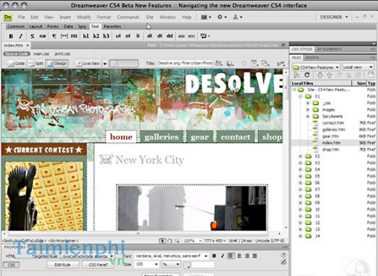
Task: Expand the images folder
Action: pos(308,109)
